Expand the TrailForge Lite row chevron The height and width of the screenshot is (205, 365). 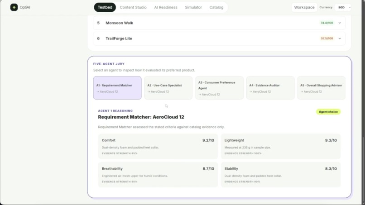pyautogui.click(x=340, y=38)
